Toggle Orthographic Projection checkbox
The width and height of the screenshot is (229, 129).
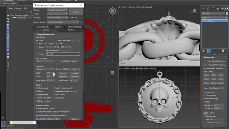(205, 68)
